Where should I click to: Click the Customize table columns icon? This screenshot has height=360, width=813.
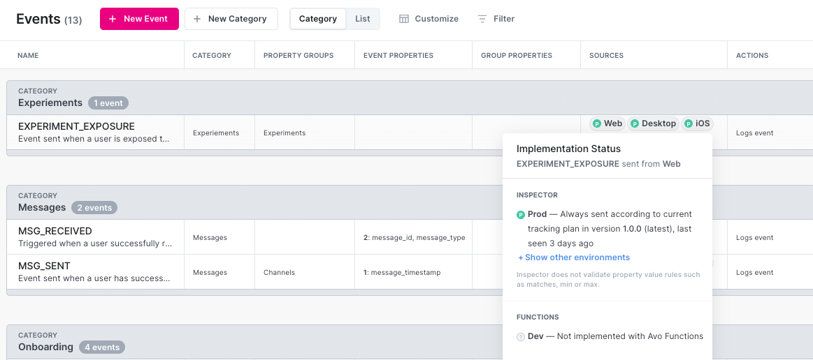coord(404,19)
